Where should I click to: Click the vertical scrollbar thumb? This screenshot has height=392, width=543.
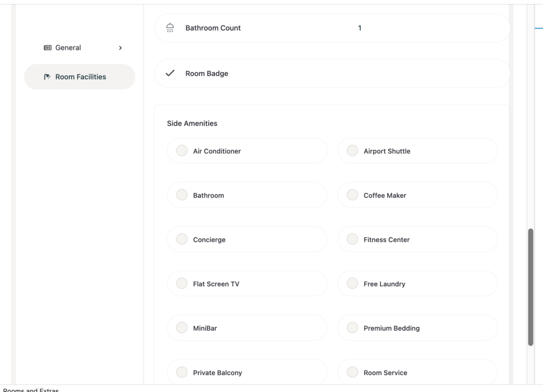coord(530,287)
